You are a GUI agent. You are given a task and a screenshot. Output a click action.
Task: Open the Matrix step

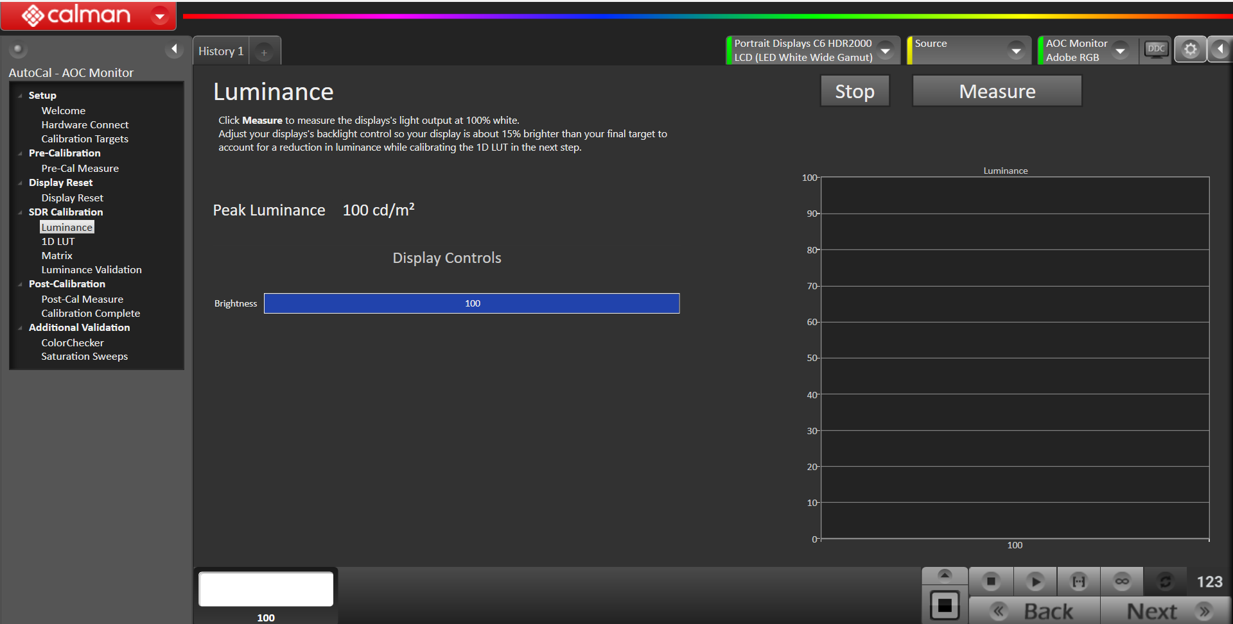point(57,255)
